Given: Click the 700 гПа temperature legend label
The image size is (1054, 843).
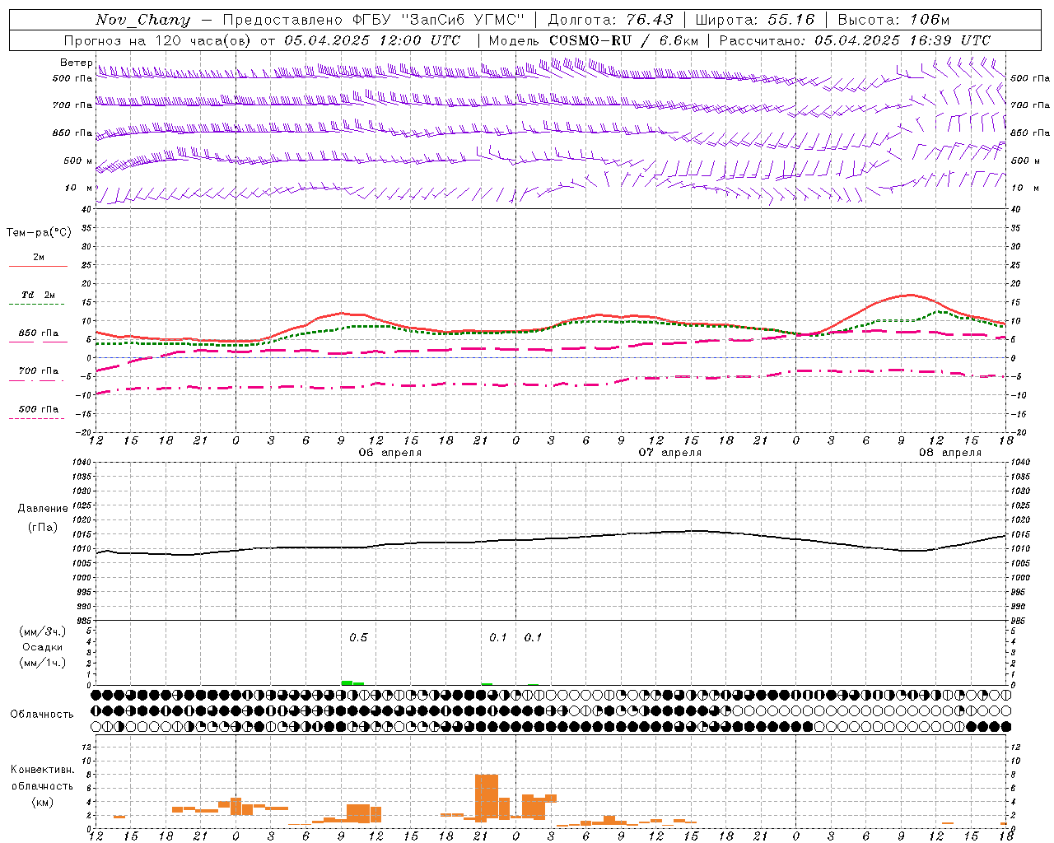Looking at the screenshot, I should (x=39, y=370).
